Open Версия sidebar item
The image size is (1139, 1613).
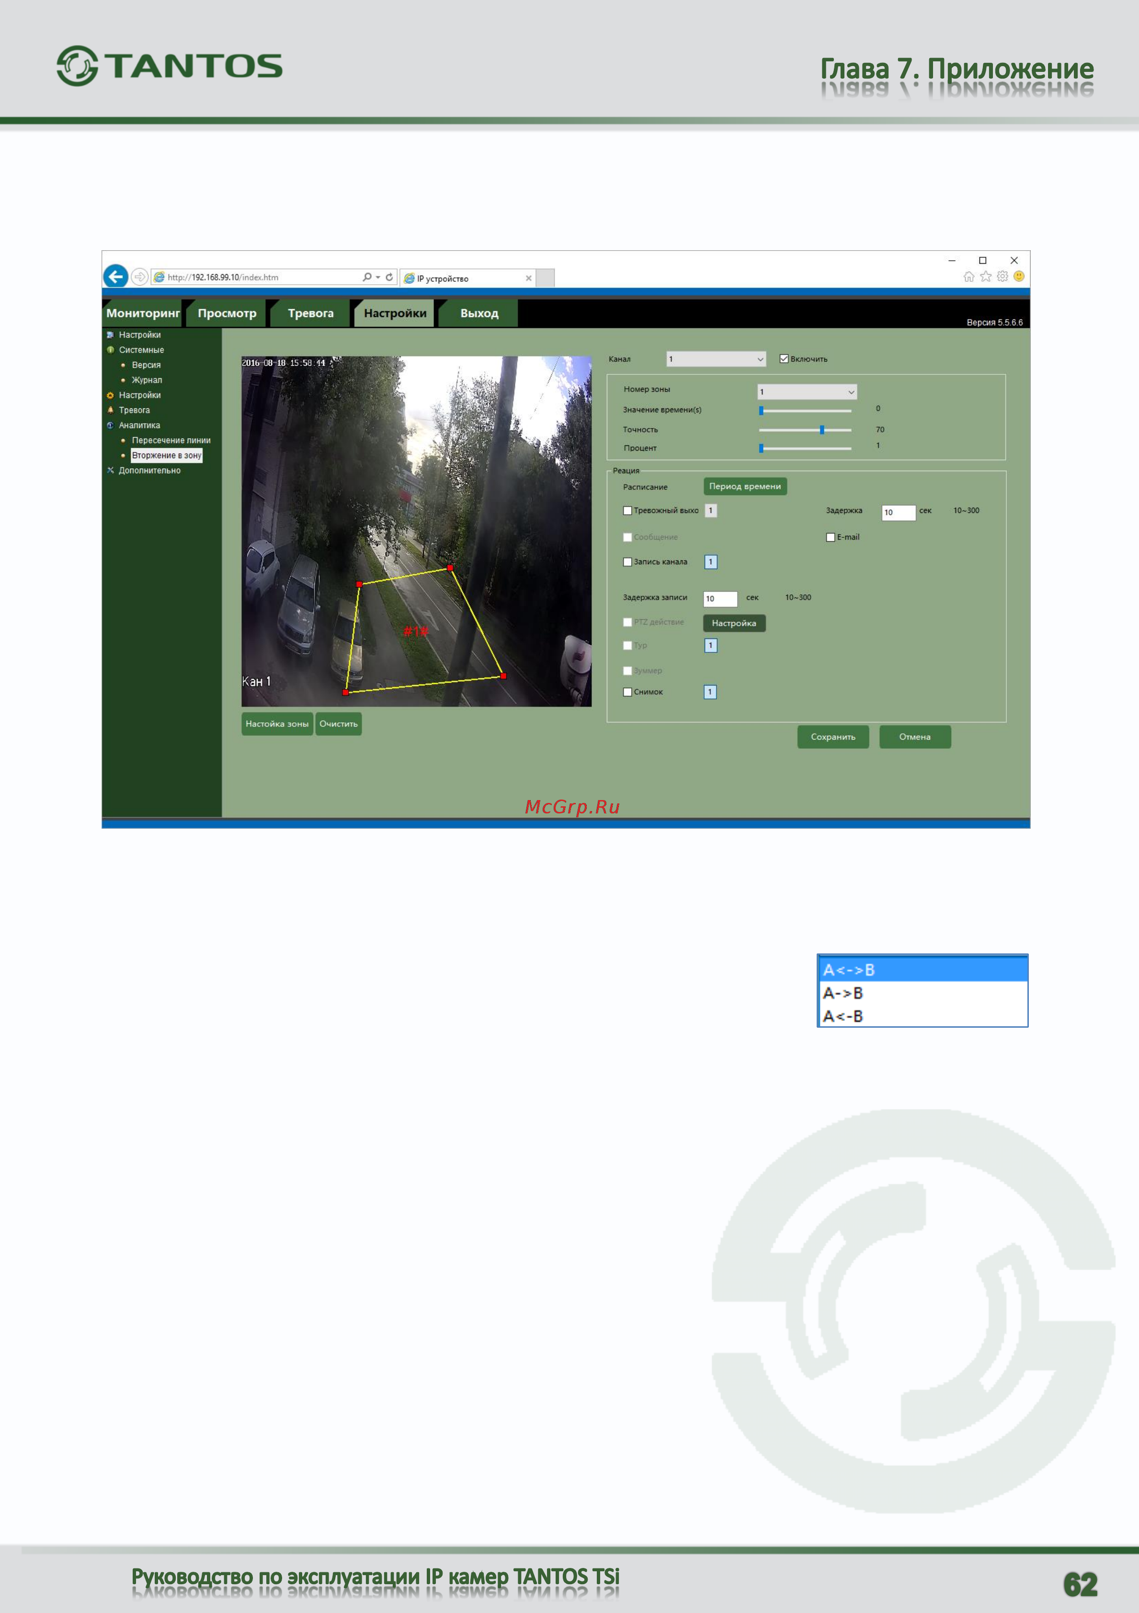click(146, 365)
